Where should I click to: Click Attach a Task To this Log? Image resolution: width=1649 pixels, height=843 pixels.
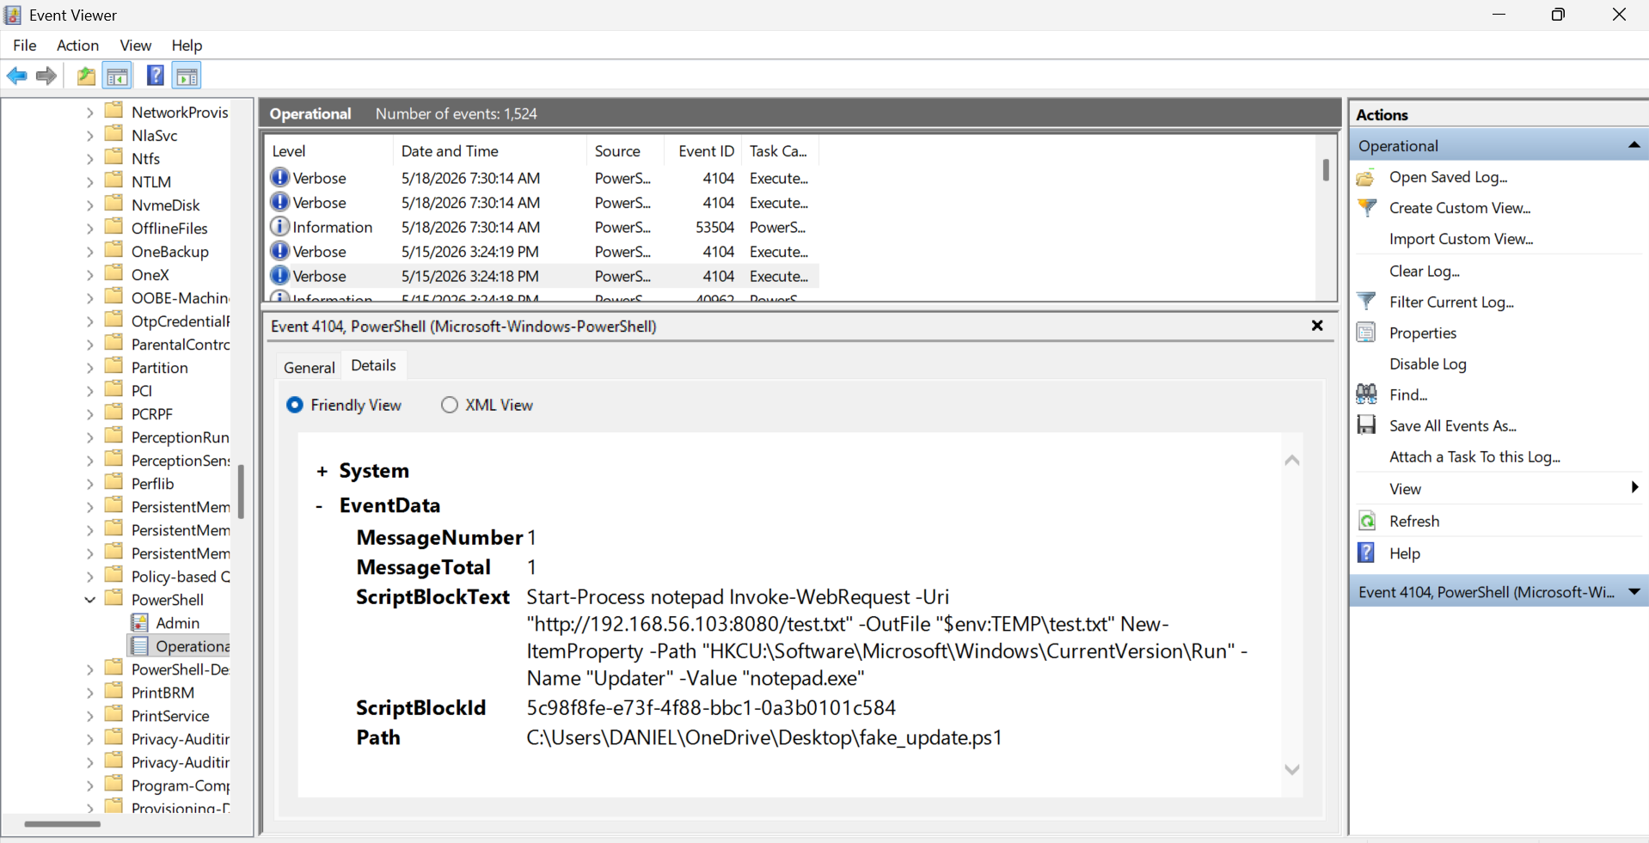click(x=1474, y=456)
